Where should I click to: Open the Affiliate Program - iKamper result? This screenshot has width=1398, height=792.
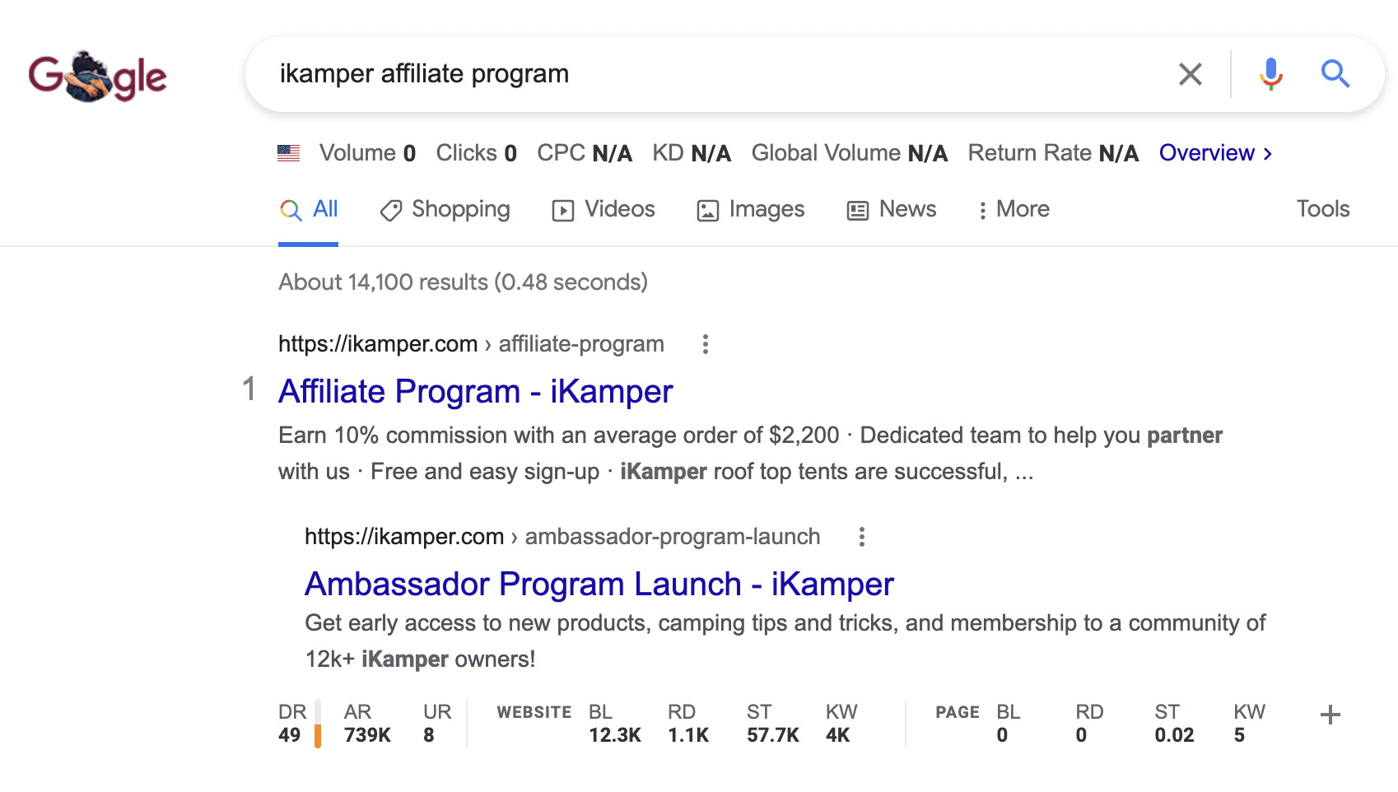tap(475, 392)
